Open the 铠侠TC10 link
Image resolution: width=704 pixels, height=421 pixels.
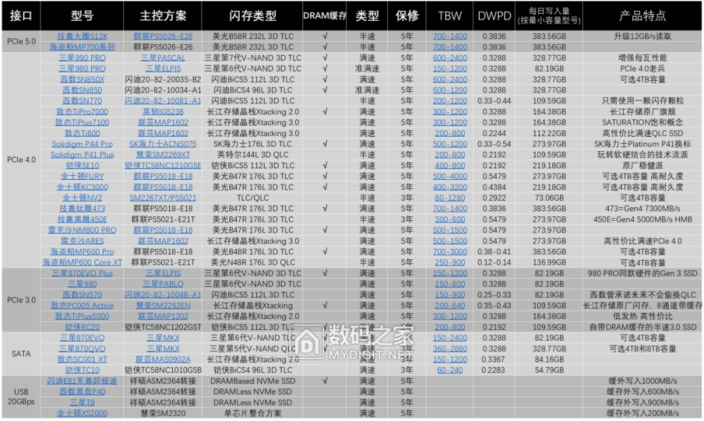[x=82, y=370]
